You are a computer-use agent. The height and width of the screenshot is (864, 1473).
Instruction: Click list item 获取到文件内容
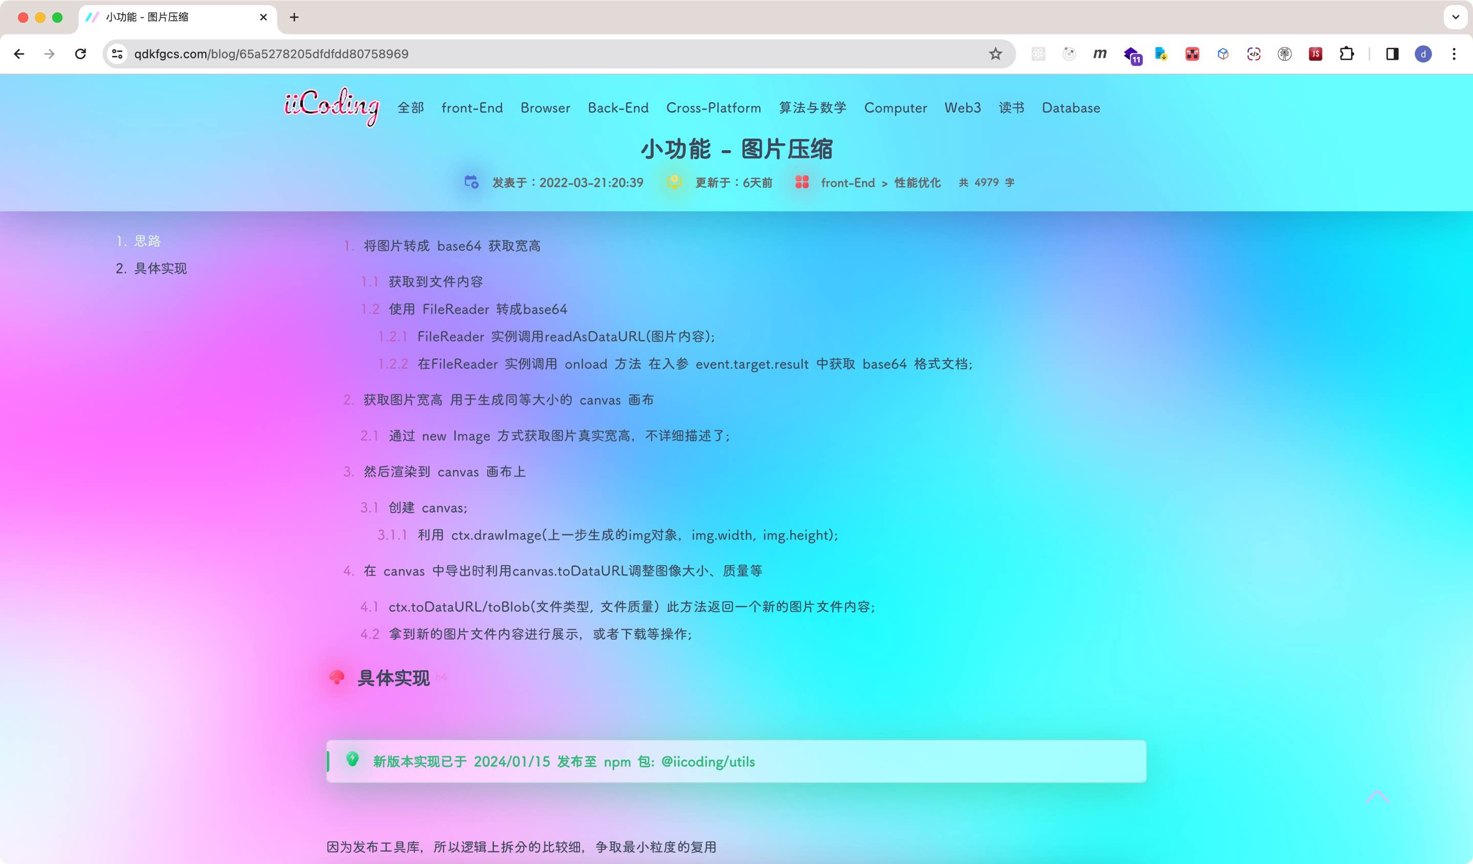(x=436, y=282)
